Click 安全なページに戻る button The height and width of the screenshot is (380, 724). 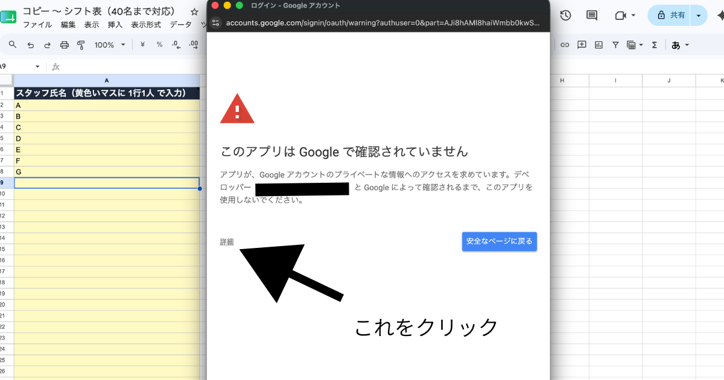pyautogui.click(x=500, y=241)
